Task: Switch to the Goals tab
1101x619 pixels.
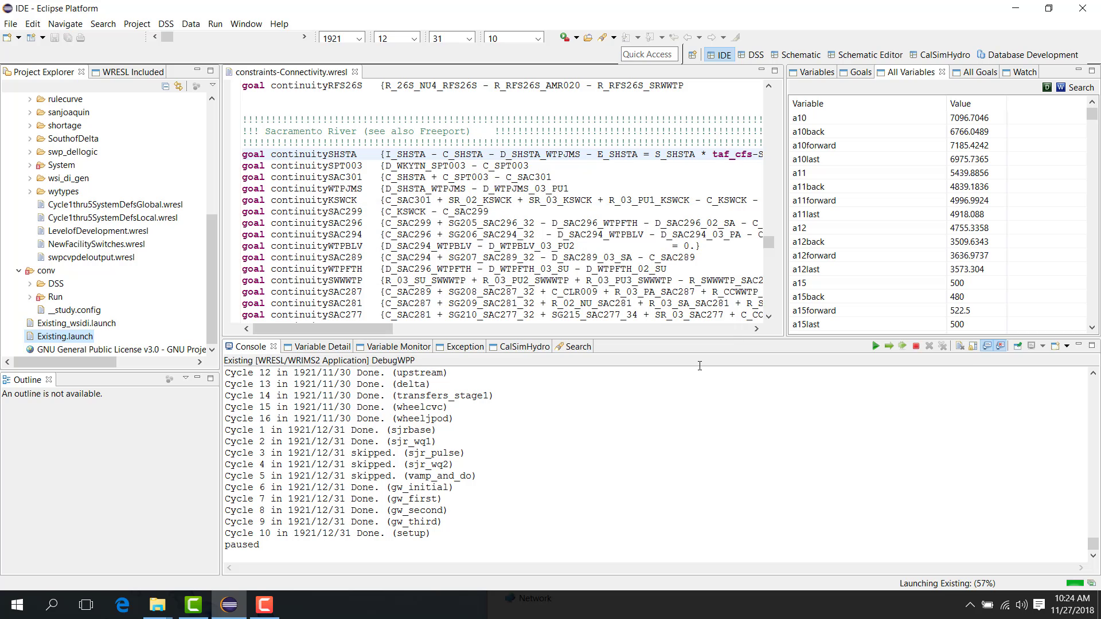Action: pos(856,72)
